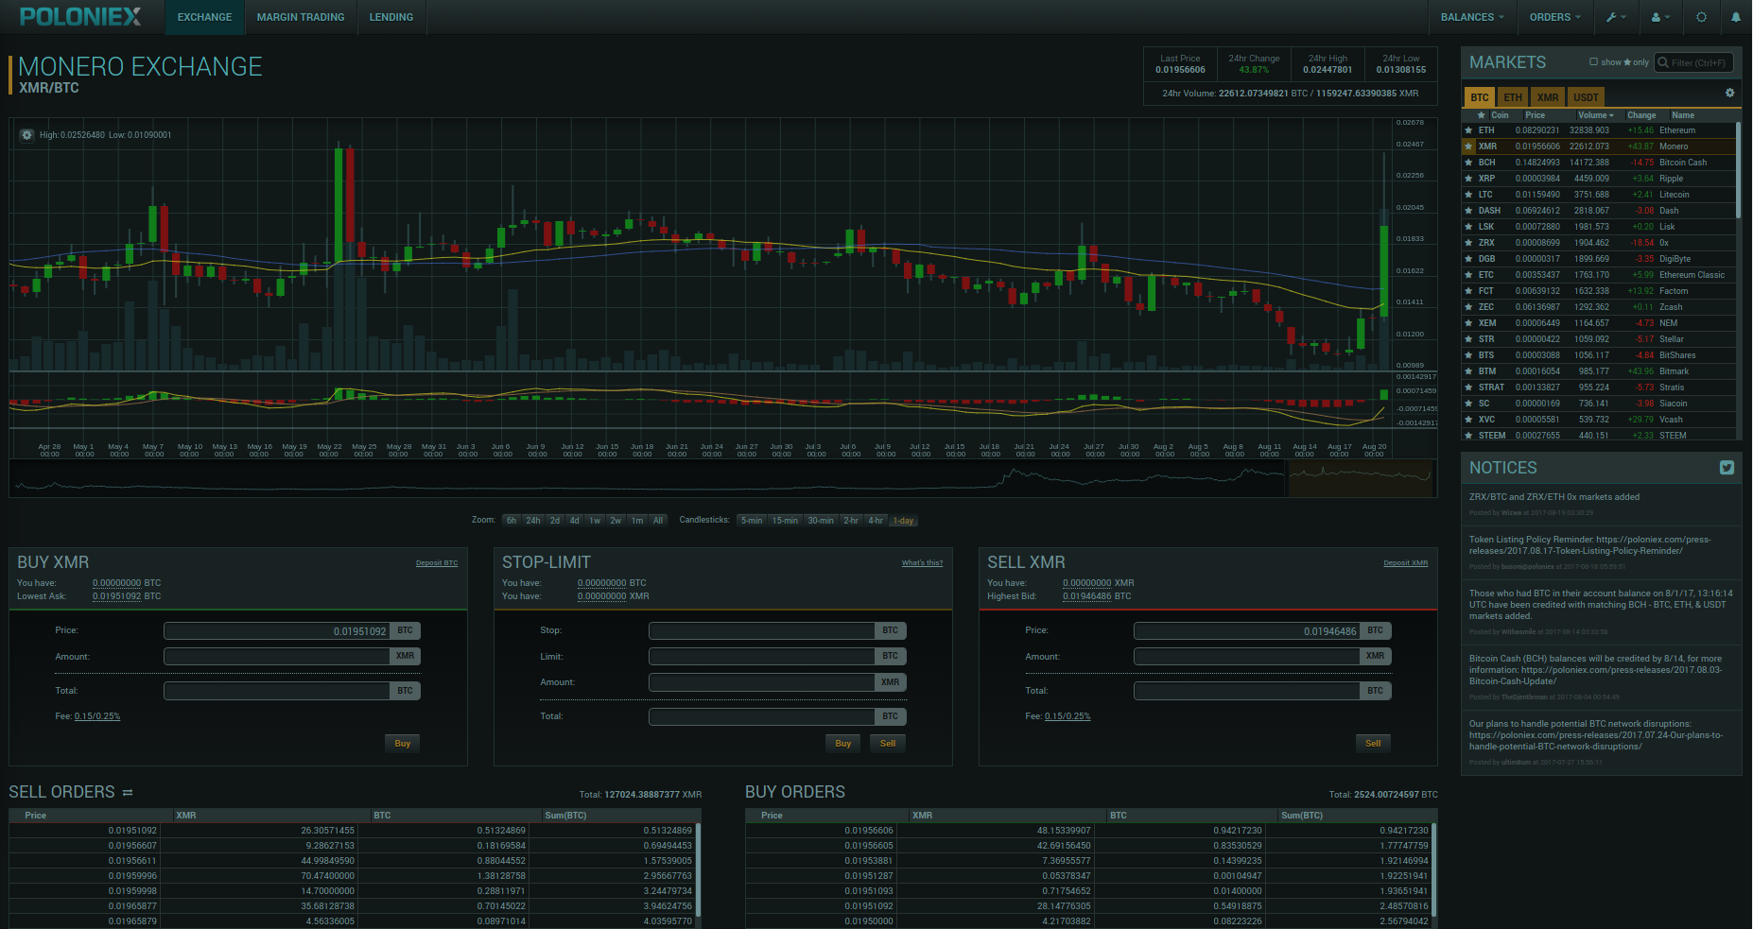The width and height of the screenshot is (1753, 929).
Task: Focus the Sell XMR Total field
Action: pos(1247,691)
